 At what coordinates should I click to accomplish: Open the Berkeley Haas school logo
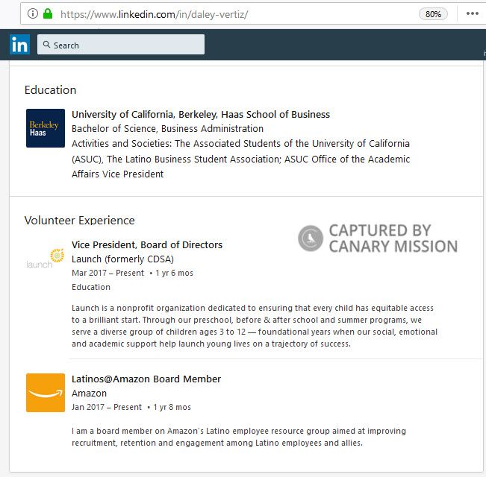click(x=46, y=128)
